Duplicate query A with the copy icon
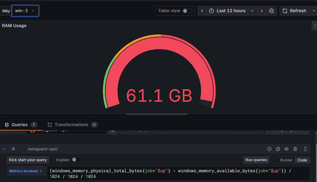Image resolution: width=317 pixels, height=182 pixels. [x=278, y=149]
